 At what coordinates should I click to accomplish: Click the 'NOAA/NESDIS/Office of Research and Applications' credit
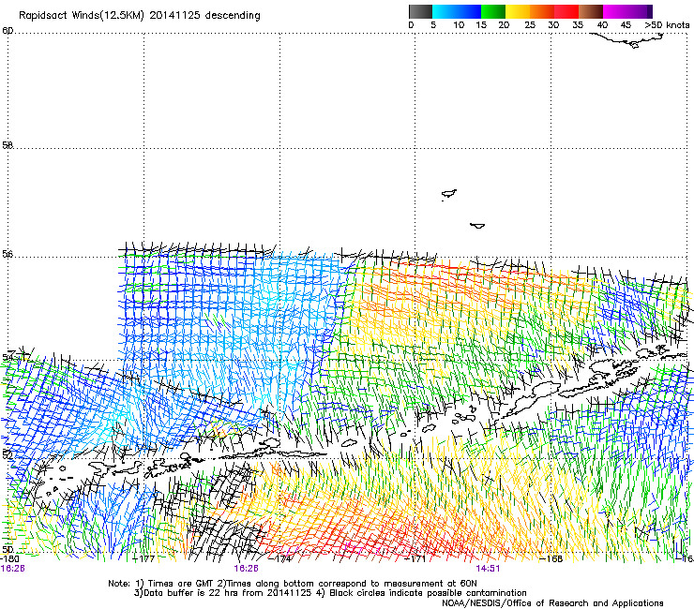[552, 603]
